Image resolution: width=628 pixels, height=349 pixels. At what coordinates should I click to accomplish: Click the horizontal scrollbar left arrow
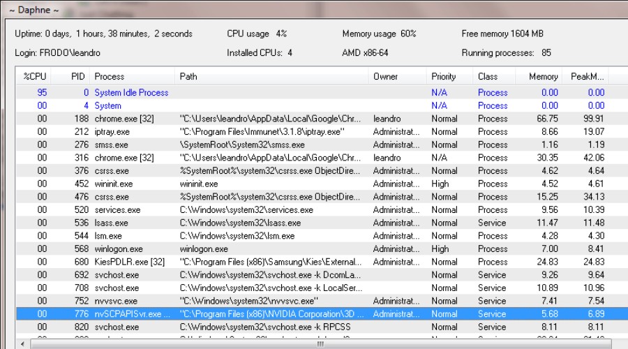(x=23, y=344)
